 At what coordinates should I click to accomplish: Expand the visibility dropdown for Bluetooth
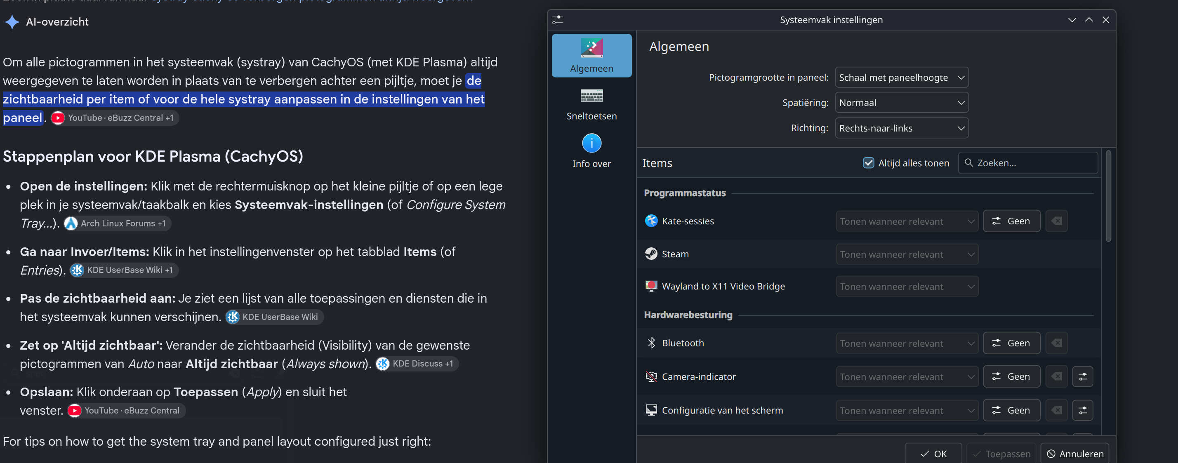click(907, 343)
